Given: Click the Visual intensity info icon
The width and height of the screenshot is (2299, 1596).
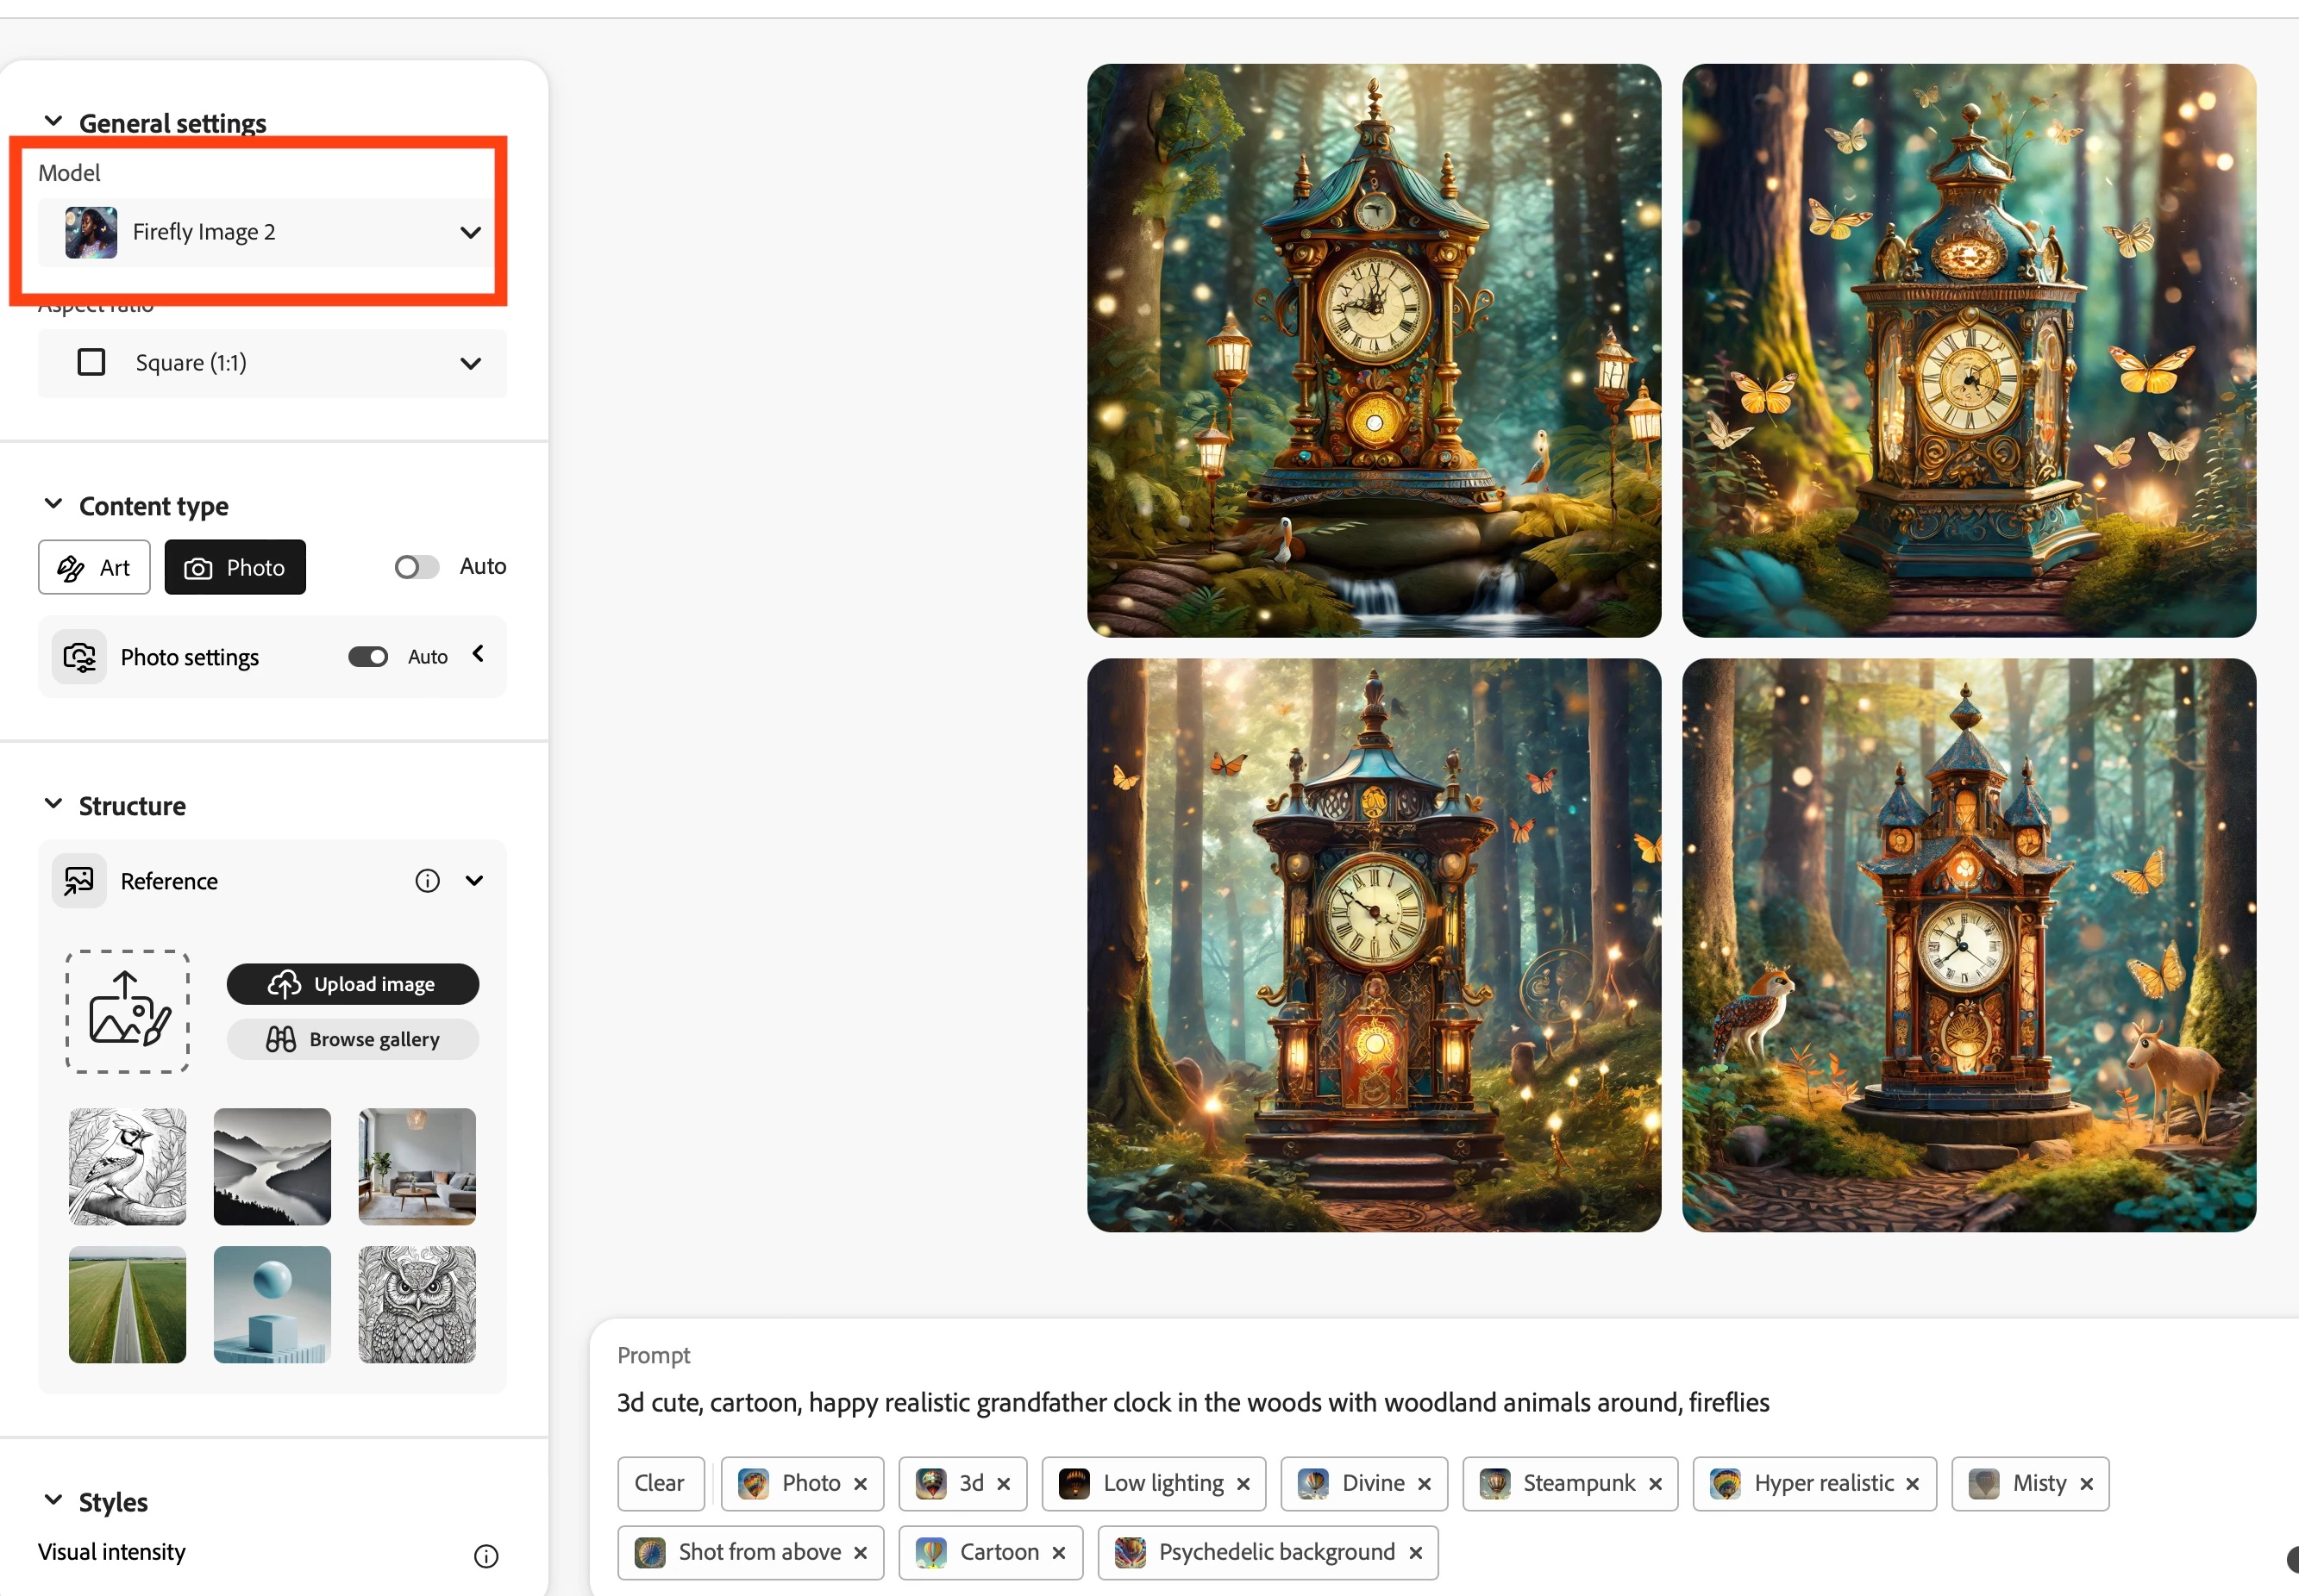Looking at the screenshot, I should (486, 1556).
